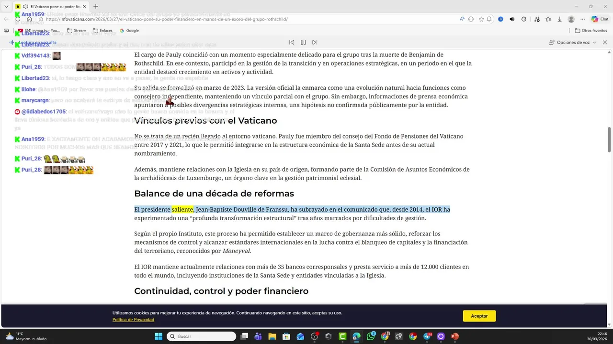This screenshot has height=344, width=613.
Task: Open the media control music icon
Action: pos(536,19)
